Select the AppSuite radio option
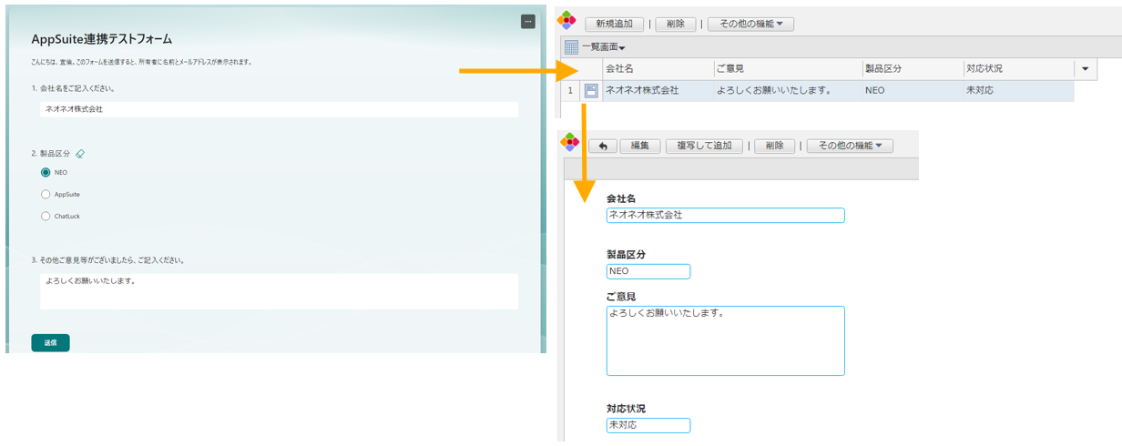Viewport: 1122px width, 446px height. coord(46,194)
